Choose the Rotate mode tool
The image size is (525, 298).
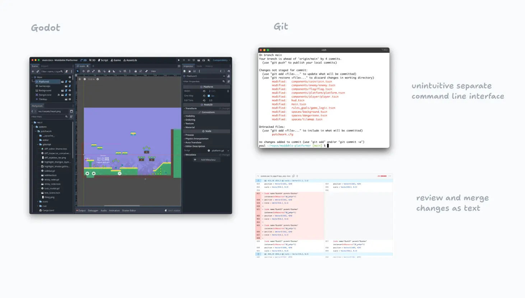point(88,71)
